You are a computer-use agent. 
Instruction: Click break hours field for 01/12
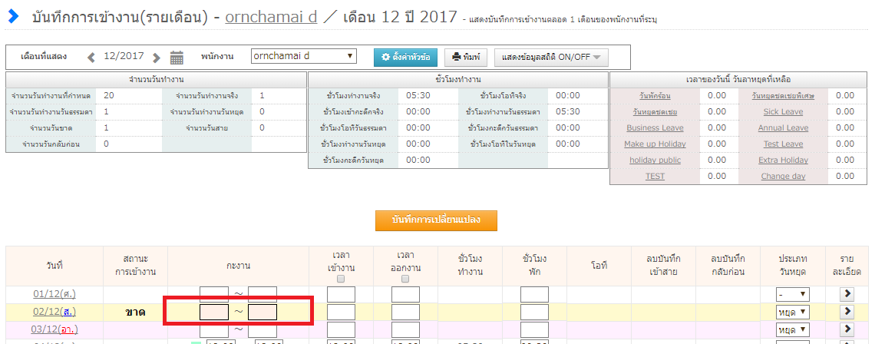(534, 294)
